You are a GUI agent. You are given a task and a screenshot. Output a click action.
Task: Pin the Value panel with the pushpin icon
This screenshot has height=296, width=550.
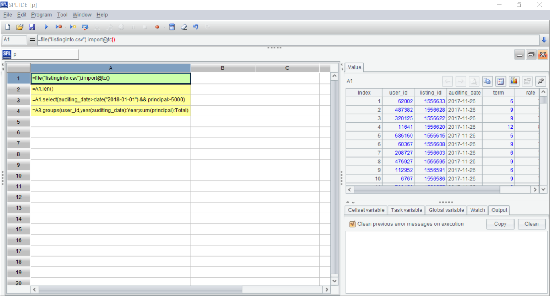540,81
